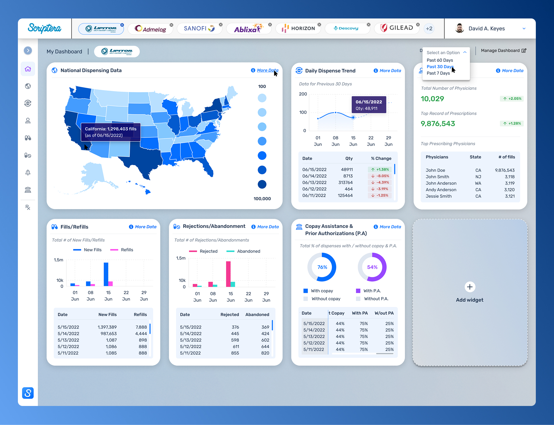Click the plus icon to add widget
This screenshot has height=425, width=554.
(470, 287)
